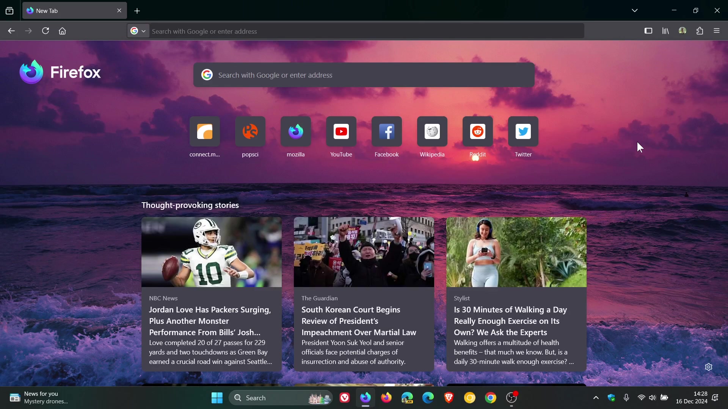Launch Firefox from the taskbar
Screen dimensions: 728x409
click(x=386, y=398)
